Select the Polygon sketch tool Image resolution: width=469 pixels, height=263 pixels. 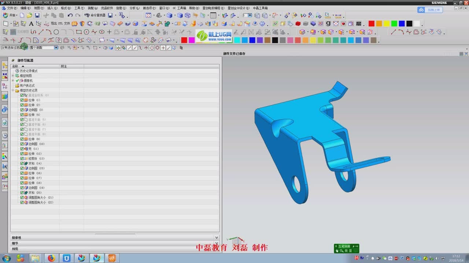pos(86,32)
